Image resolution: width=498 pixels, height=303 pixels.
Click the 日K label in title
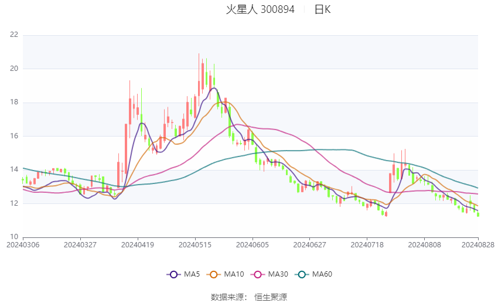322,9
